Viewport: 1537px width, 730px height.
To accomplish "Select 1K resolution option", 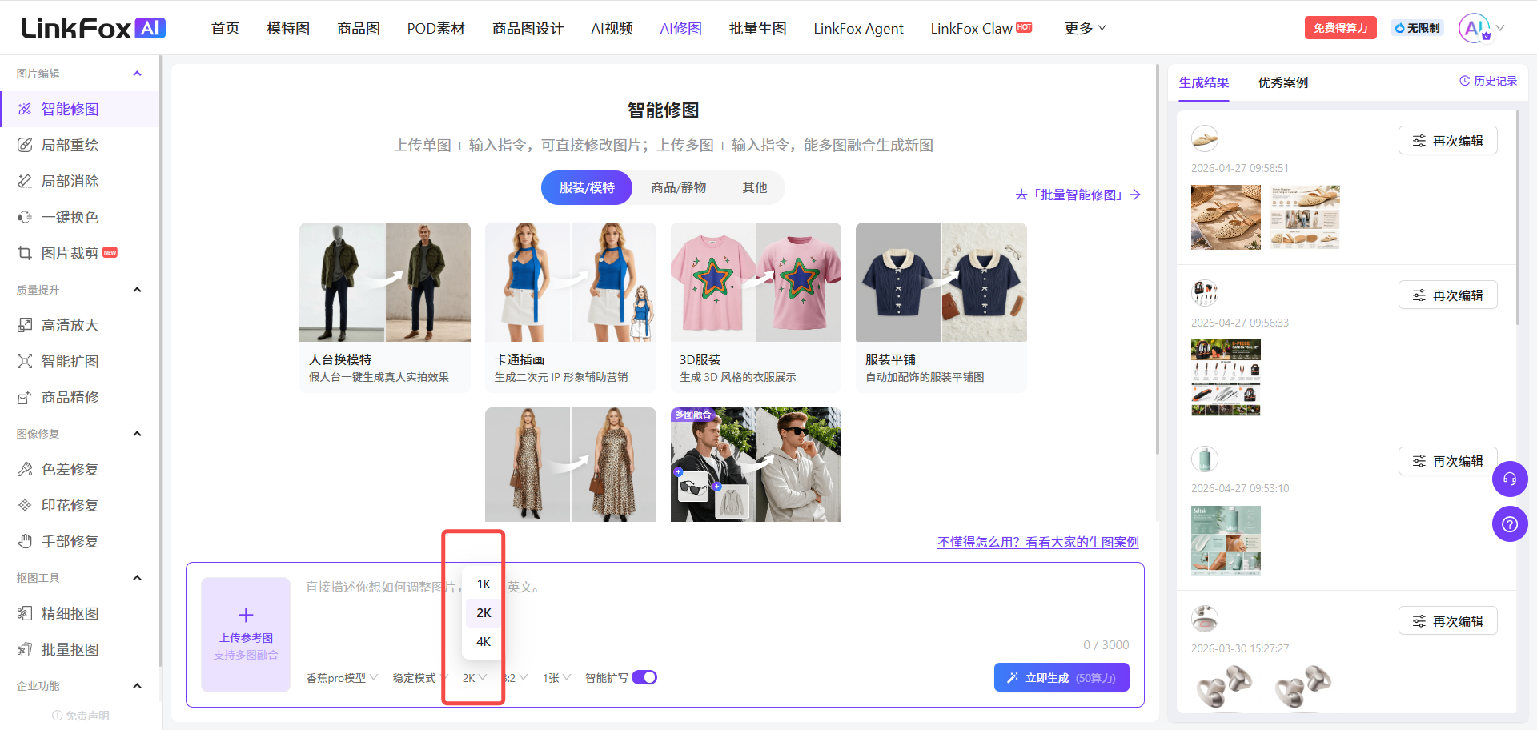I will 484,584.
